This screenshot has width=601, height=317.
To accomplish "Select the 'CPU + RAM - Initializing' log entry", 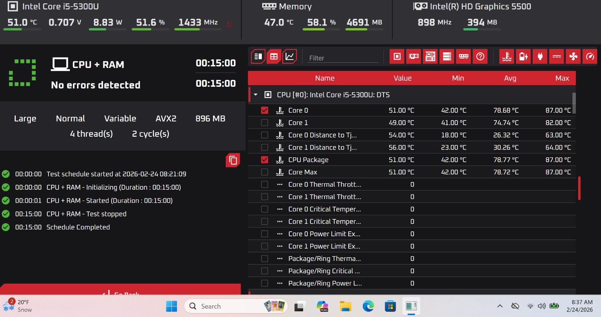I will click(114, 187).
